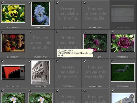Uncheck the P3130105.ORF import checkbox
This screenshot has height=103, width=137.
point(3,32)
